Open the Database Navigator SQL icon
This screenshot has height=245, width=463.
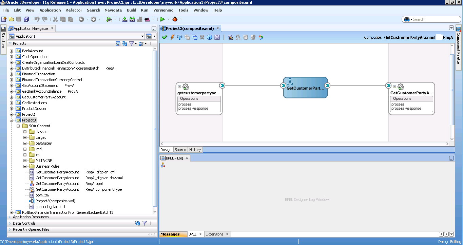pyautogui.click(x=109, y=19)
